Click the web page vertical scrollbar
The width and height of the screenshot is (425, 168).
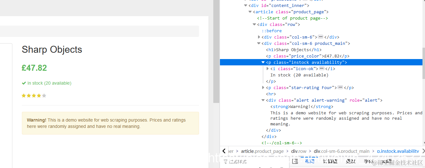coord(216,51)
